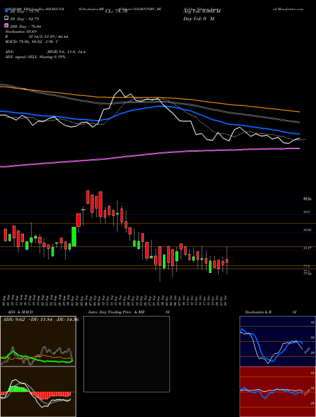Viewport: 316px width, 417px height.
Task: Click the last candlestick on the chart
Action: (x=227, y=260)
